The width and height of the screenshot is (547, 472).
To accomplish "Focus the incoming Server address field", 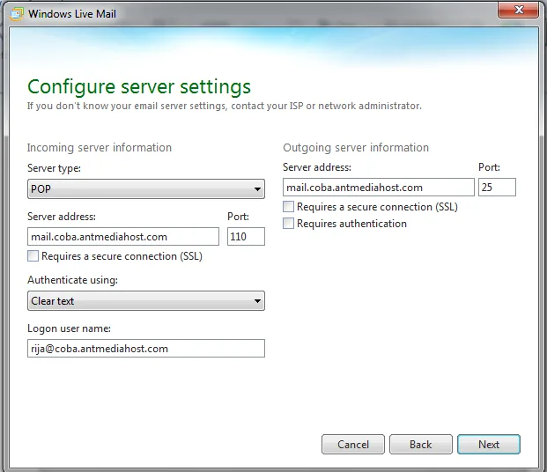I will click(123, 237).
